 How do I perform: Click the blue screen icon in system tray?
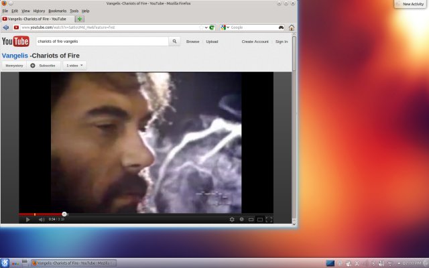[330, 263]
